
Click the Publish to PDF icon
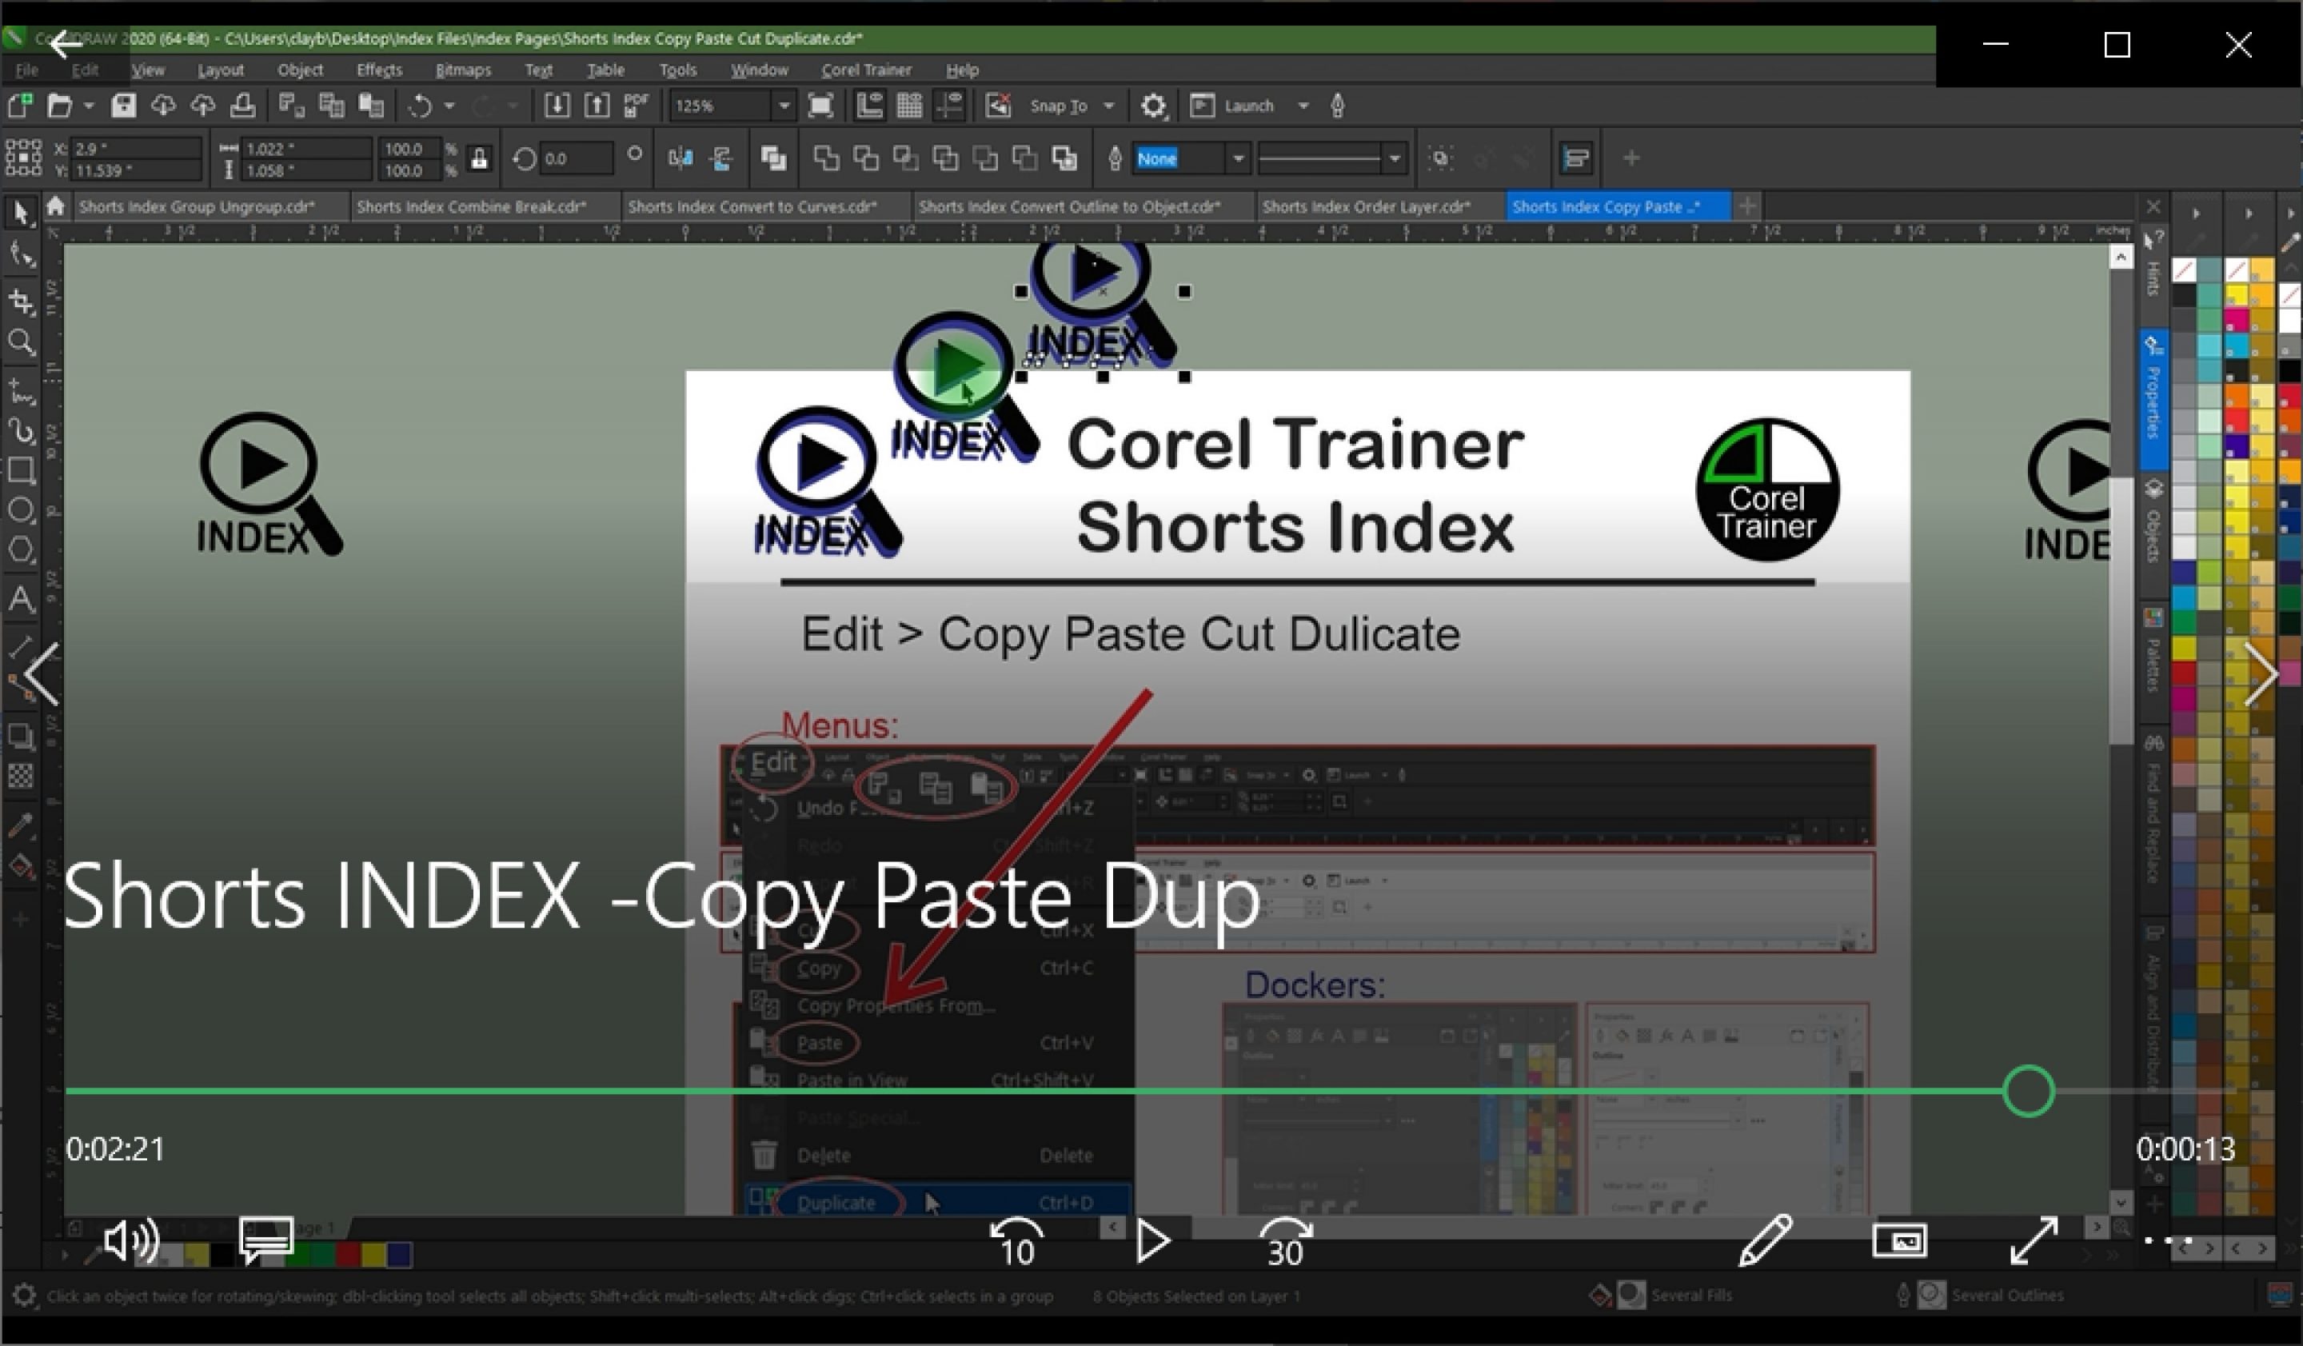click(636, 106)
